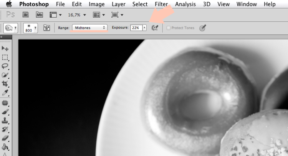The width and height of the screenshot is (288, 156).
Task: Open the Layer menu
Action: 119,4
